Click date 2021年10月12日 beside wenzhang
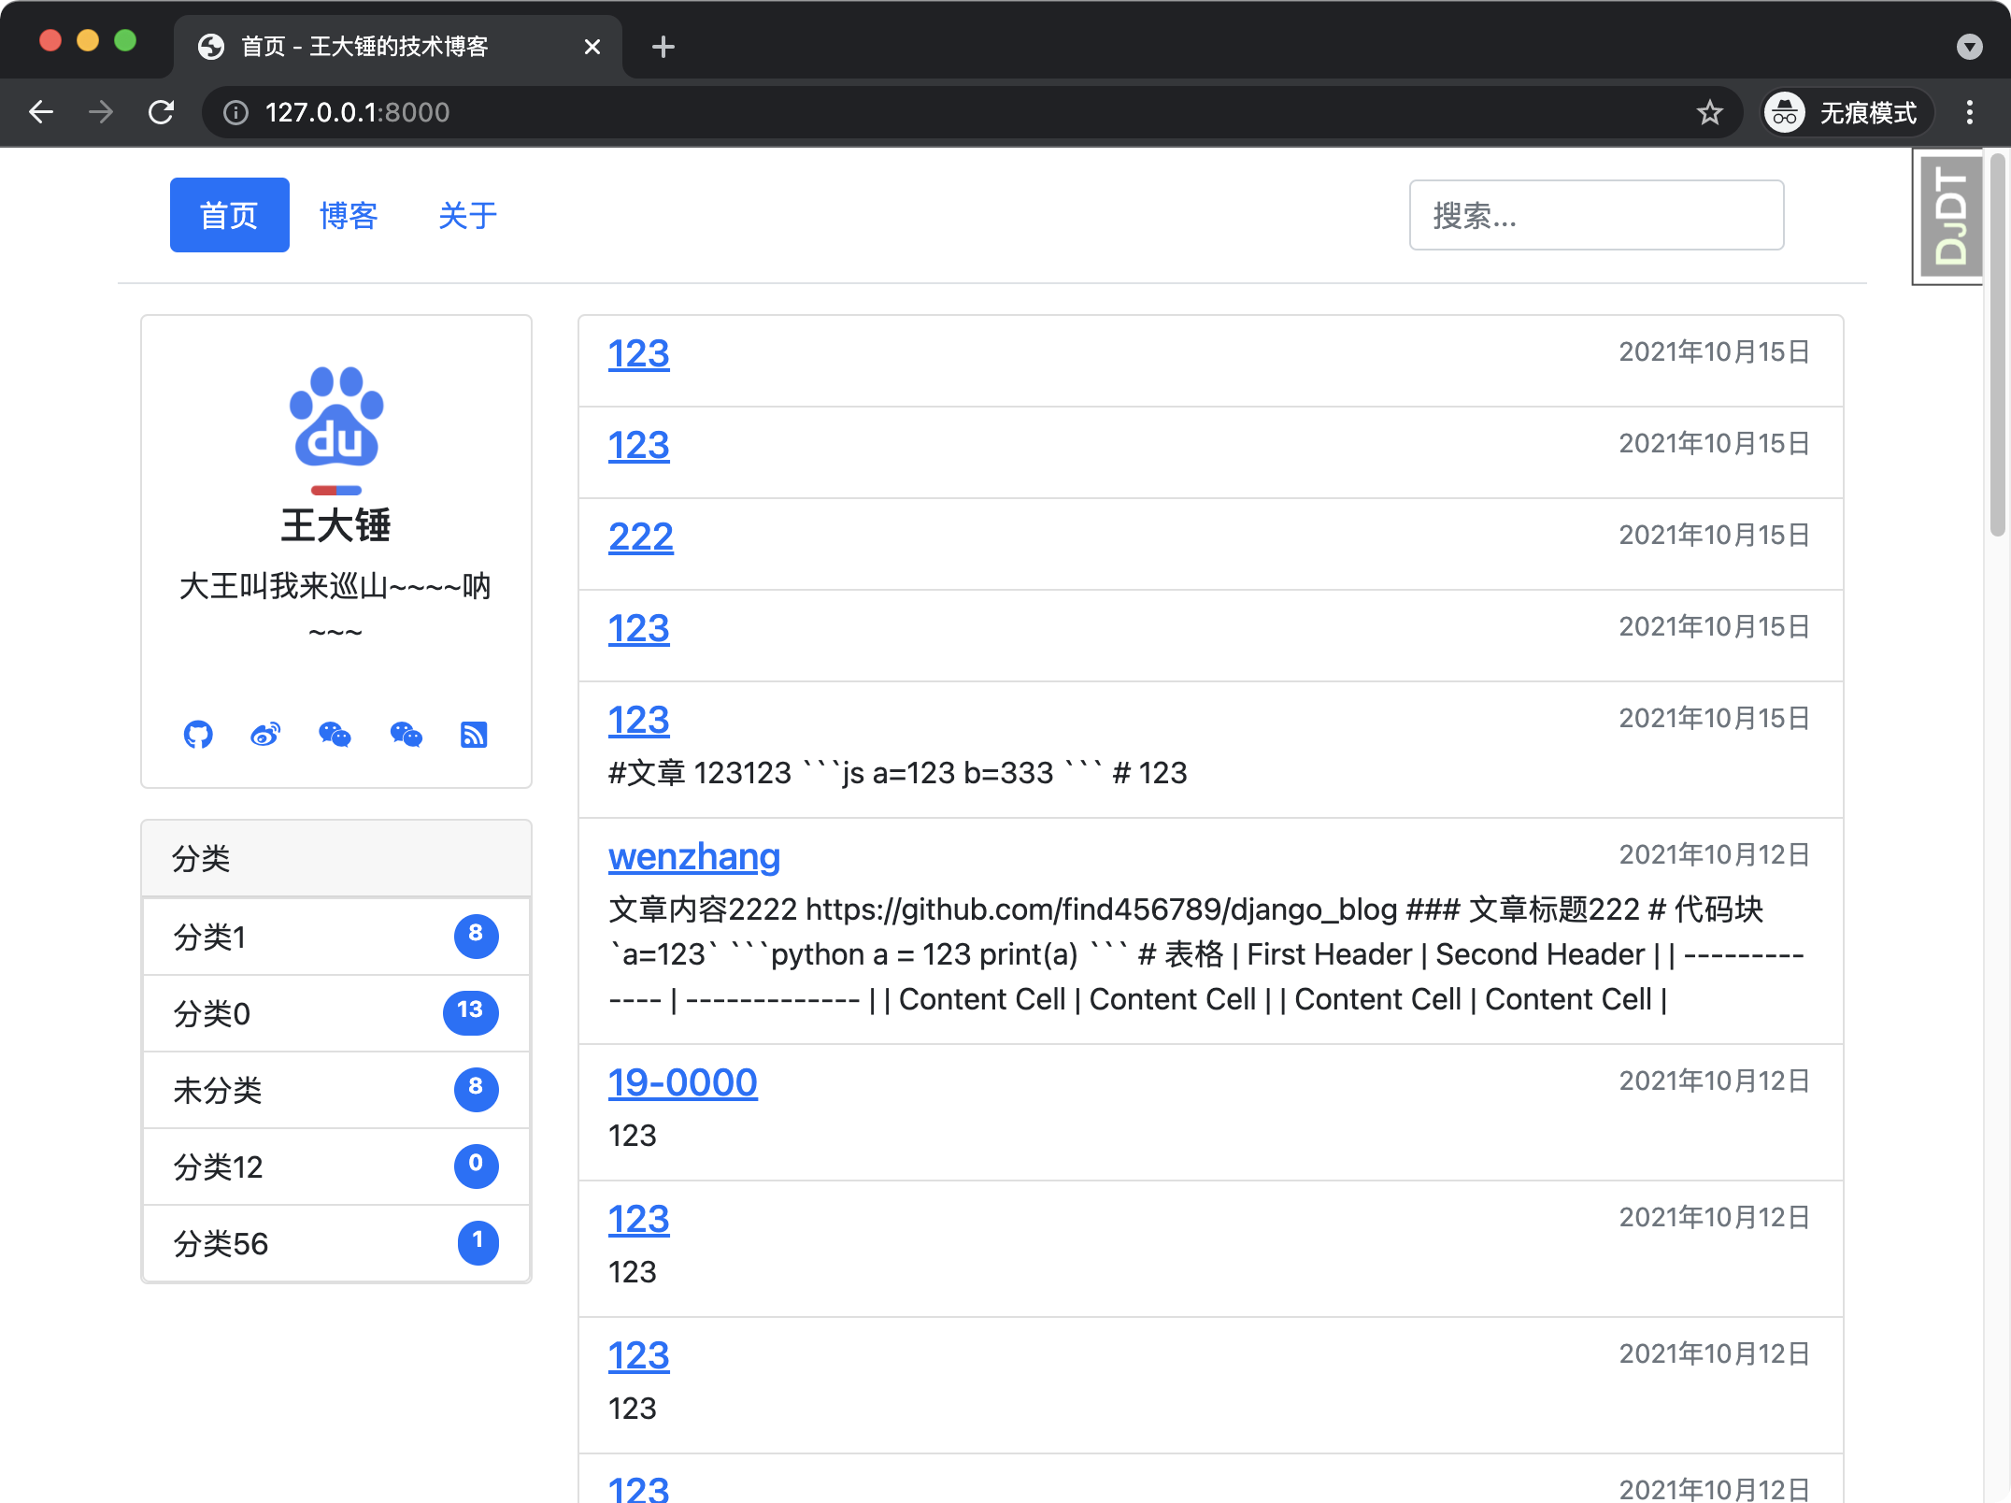 (x=1715, y=854)
